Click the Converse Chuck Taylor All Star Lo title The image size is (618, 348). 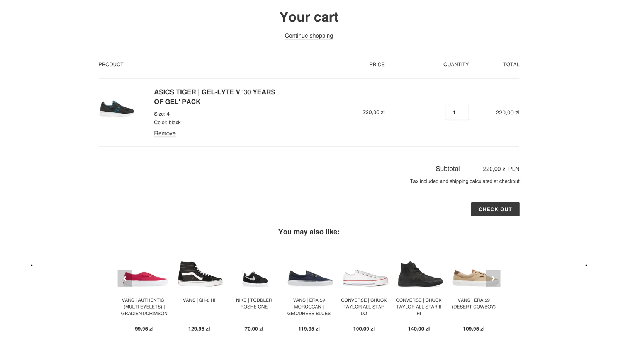pyautogui.click(x=364, y=307)
